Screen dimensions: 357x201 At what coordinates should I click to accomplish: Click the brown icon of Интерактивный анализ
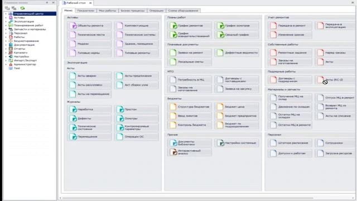(x=173, y=152)
